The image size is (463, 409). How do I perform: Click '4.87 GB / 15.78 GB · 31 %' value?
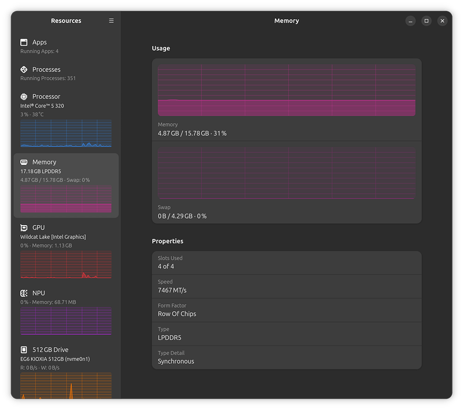192,134
